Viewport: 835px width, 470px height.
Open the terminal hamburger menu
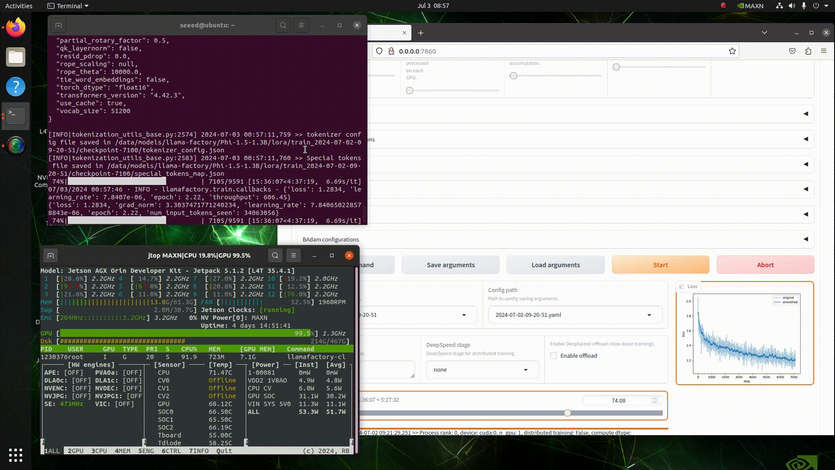click(x=301, y=25)
